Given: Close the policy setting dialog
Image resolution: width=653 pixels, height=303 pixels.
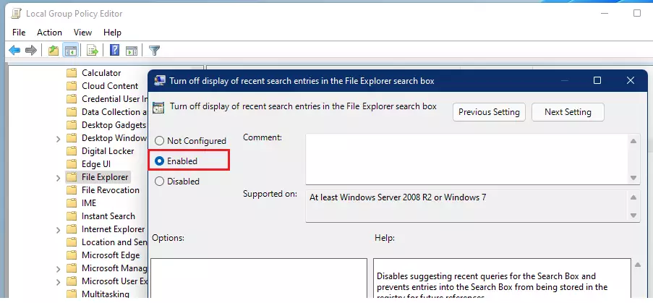Looking at the screenshot, I should [631, 80].
